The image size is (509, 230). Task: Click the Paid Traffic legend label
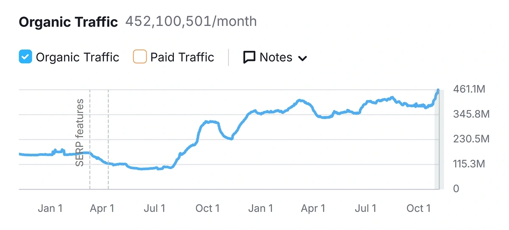click(x=182, y=57)
